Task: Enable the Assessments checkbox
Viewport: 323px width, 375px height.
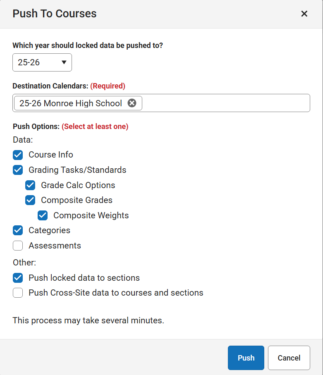Action: coord(18,246)
